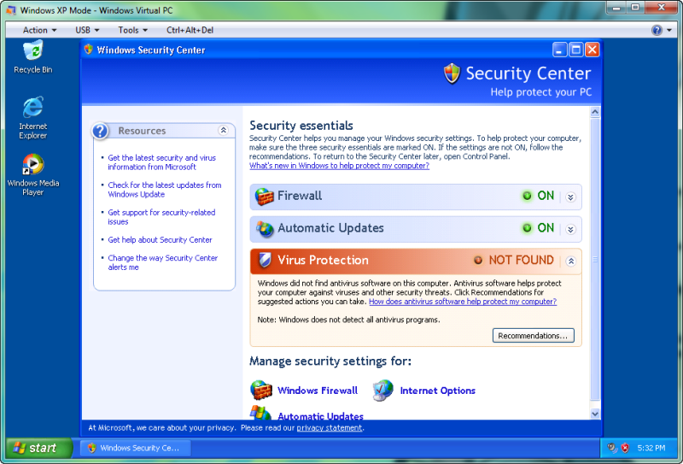Open Automatic Updates settings link at bottom
The height and width of the screenshot is (464, 683).
(321, 415)
